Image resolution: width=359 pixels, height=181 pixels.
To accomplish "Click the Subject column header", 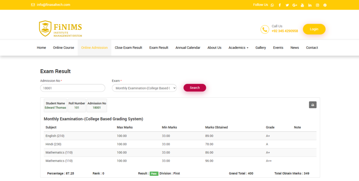I will tap(51, 127).
